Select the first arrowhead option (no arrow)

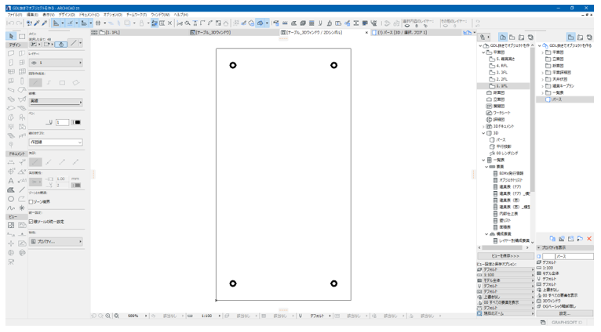pyautogui.click(x=35, y=162)
